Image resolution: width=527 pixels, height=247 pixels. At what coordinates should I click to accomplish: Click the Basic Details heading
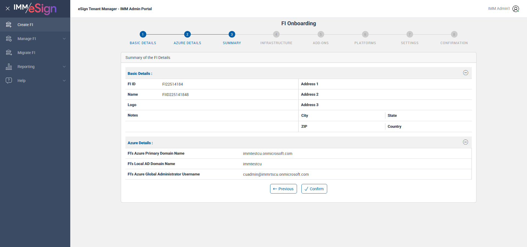click(140, 73)
